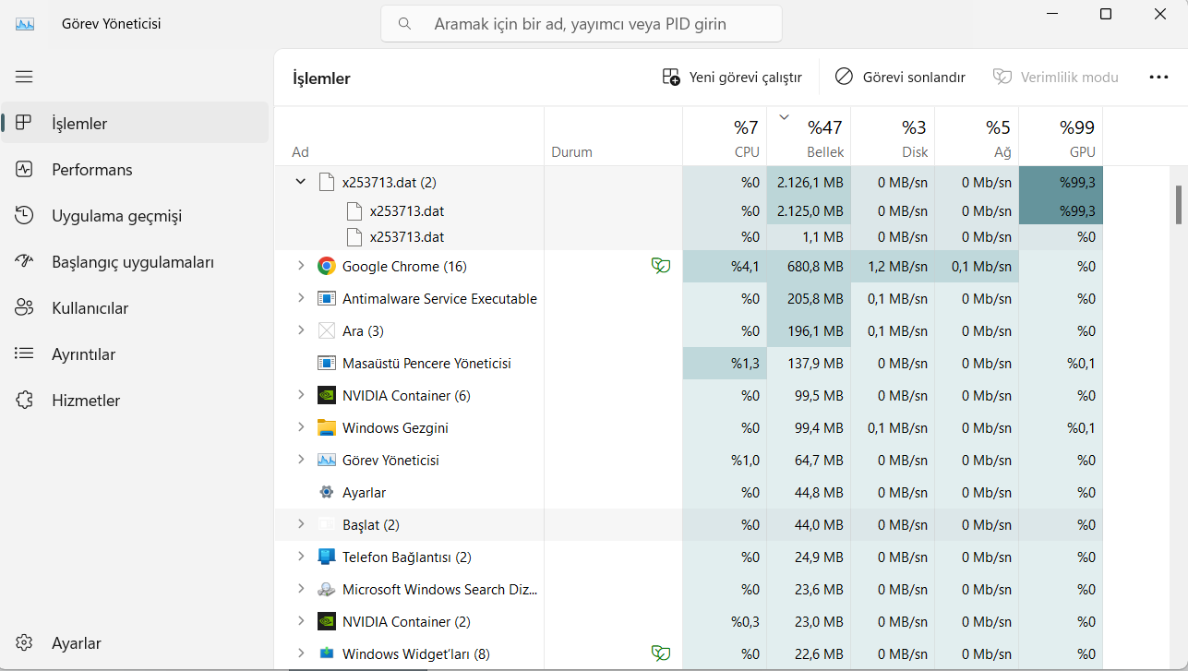
Task: Click the Görev Yöneticisi title bar app icon
Action: pyautogui.click(x=25, y=24)
